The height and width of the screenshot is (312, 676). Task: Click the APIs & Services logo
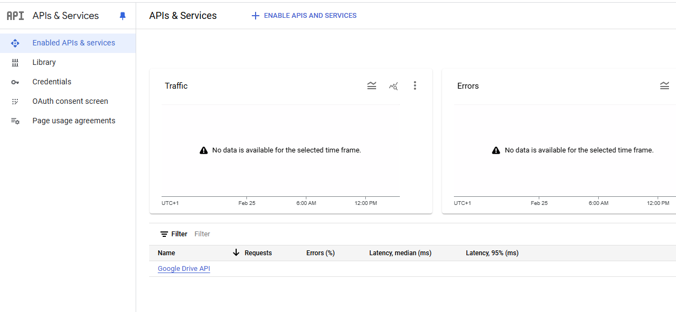click(x=14, y=15)
